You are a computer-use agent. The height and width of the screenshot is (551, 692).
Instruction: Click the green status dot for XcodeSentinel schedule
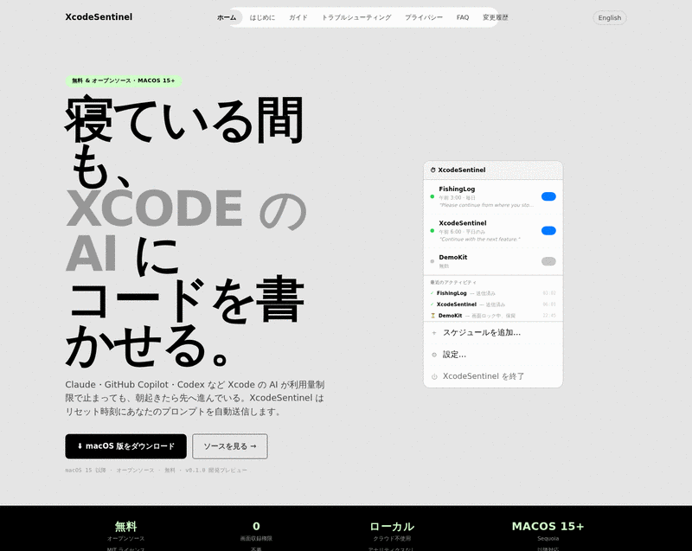(432, 231)
